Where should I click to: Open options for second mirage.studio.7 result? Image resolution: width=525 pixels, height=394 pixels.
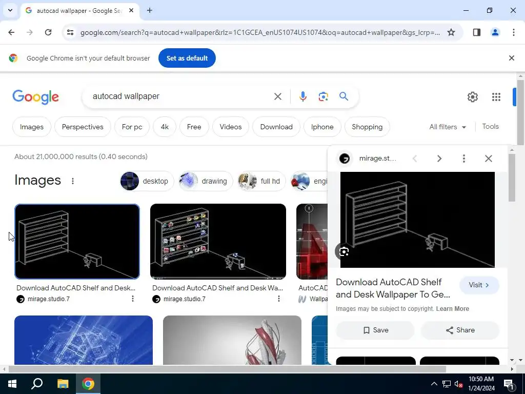point(278,299)
